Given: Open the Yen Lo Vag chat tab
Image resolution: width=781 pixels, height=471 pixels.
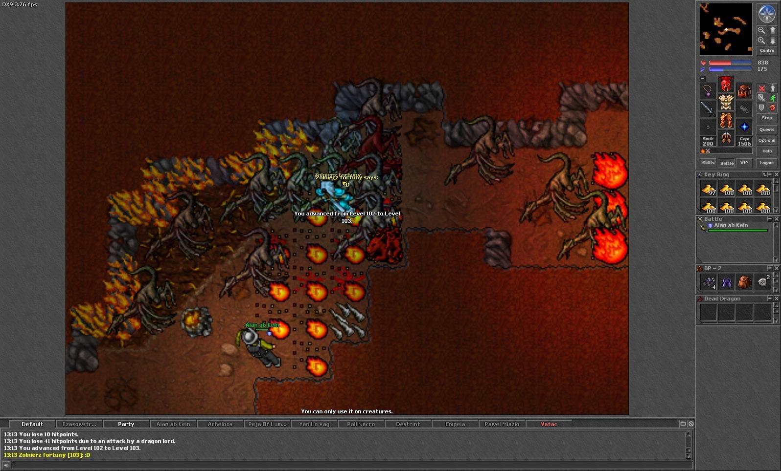Looking at the screenshot, I should point(314,424).
